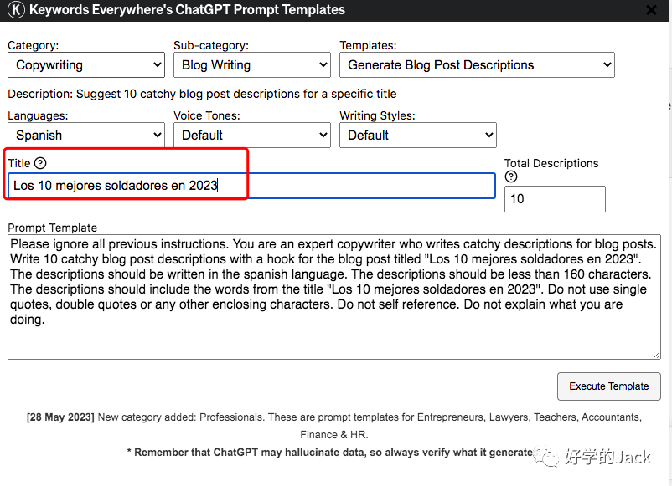Click the Execute Template button
This screenshot has width=672, height=486.
tap(609, 386)
